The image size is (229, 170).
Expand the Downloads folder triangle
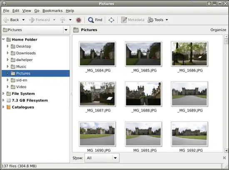click(x=7, y=53)
